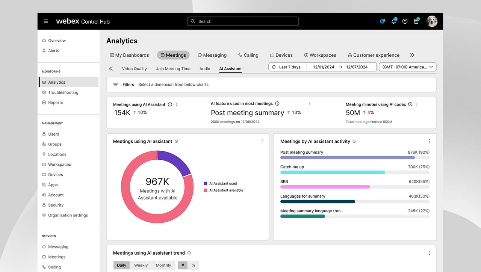Click the Filters icon
The height and width of the screenshot is (272, 481).
(116, 85)
